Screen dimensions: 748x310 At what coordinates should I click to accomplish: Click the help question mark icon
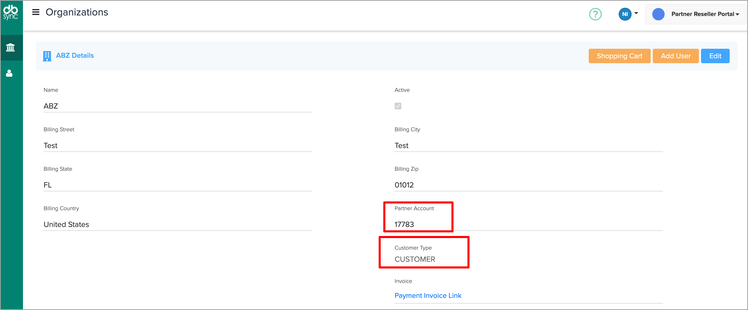coord(595,14)
